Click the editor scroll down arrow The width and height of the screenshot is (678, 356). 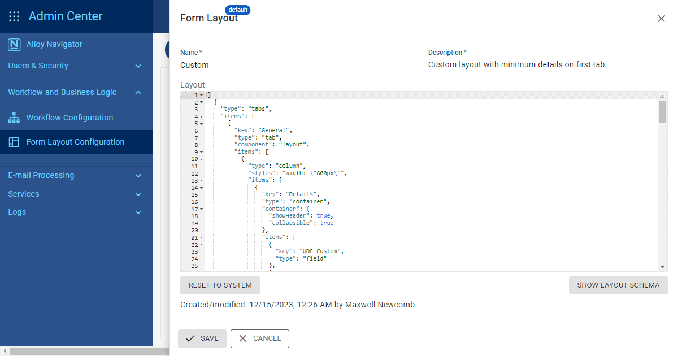(663, 267)
